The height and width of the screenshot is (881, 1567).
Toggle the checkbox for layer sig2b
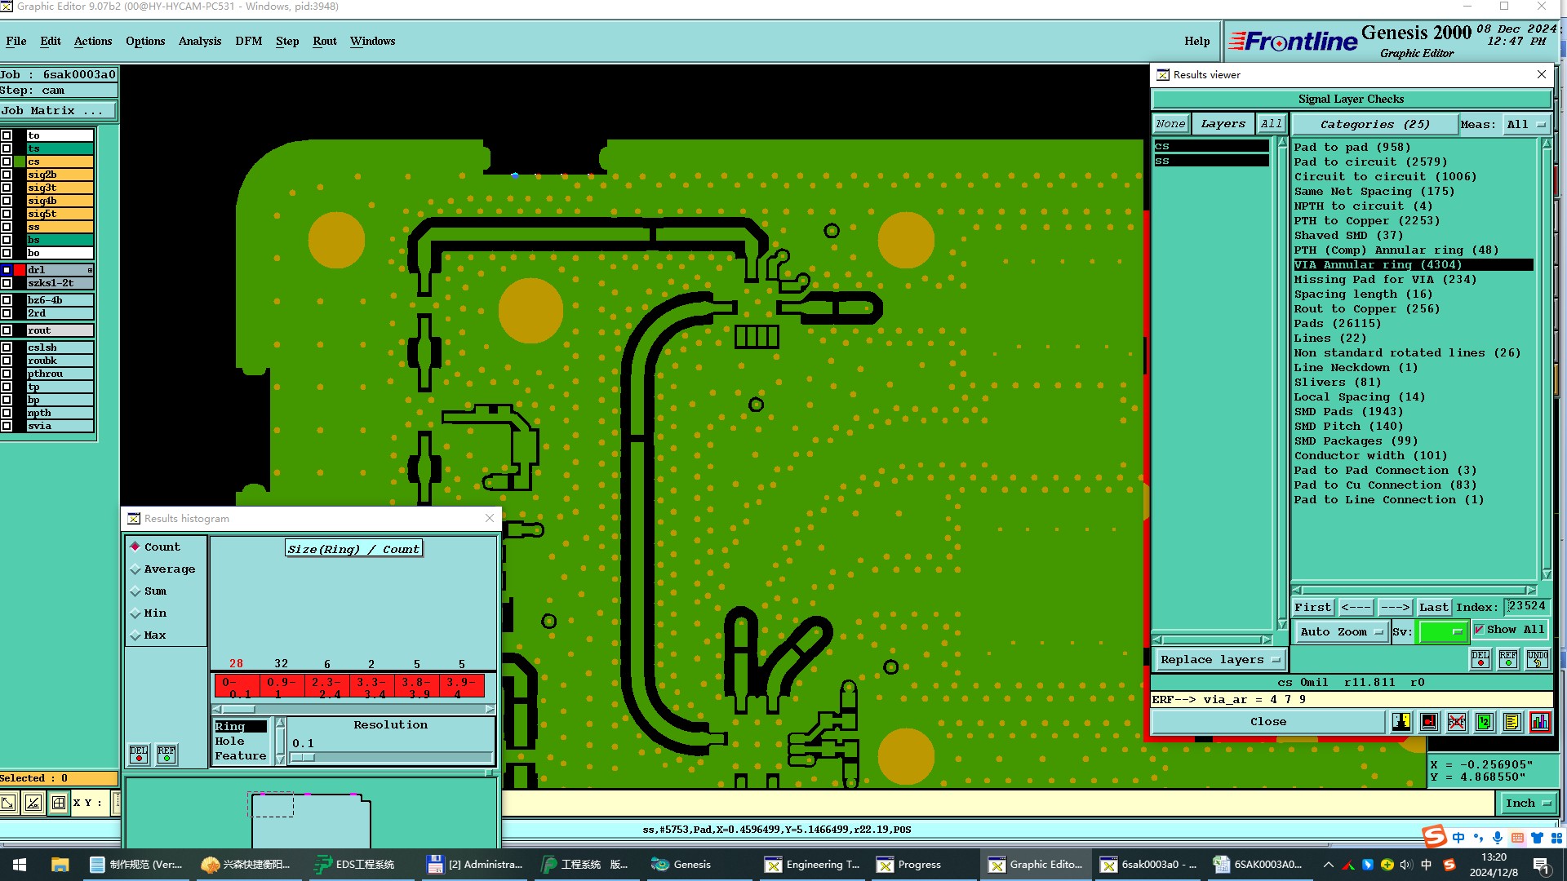pos(7,175)
